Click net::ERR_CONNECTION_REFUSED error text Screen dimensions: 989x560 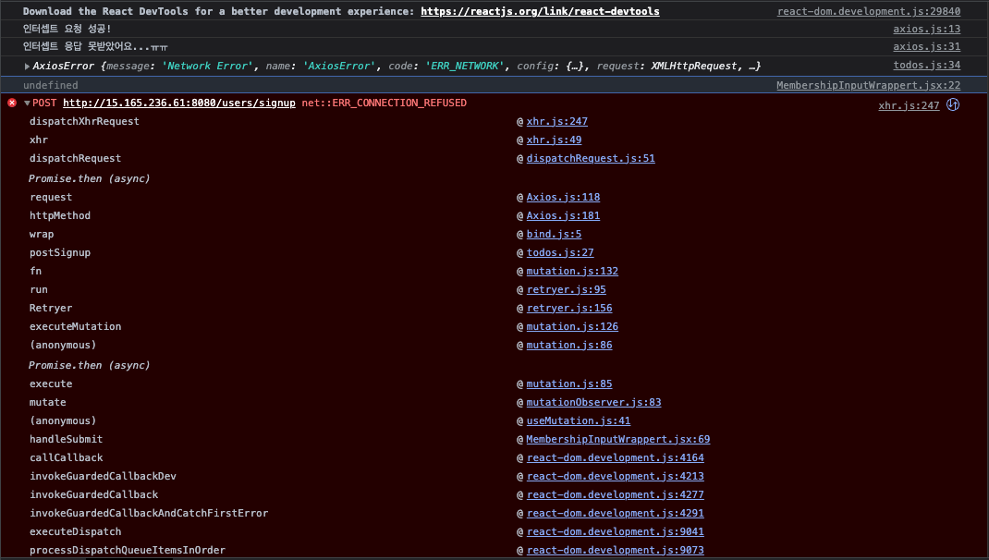(x=385, y=103)
